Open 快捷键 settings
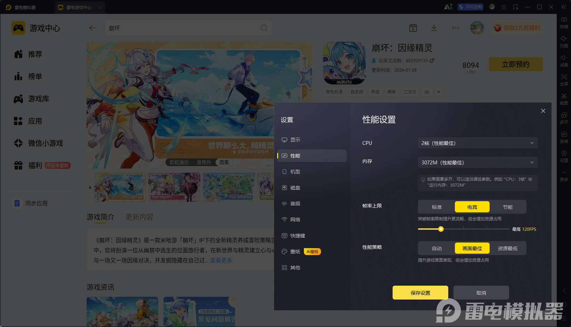This screenshot has width=571, height=327. [x=312, y=236]
